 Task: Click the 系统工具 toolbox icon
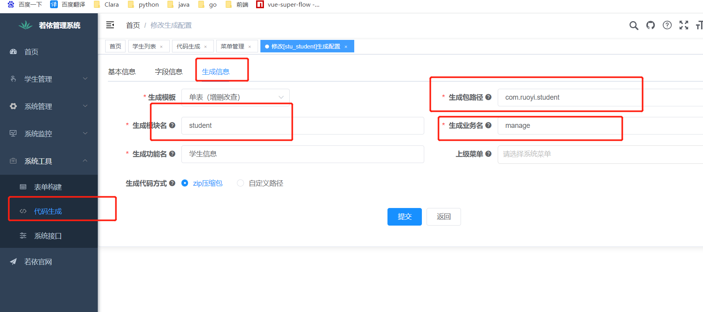point(13,161)
